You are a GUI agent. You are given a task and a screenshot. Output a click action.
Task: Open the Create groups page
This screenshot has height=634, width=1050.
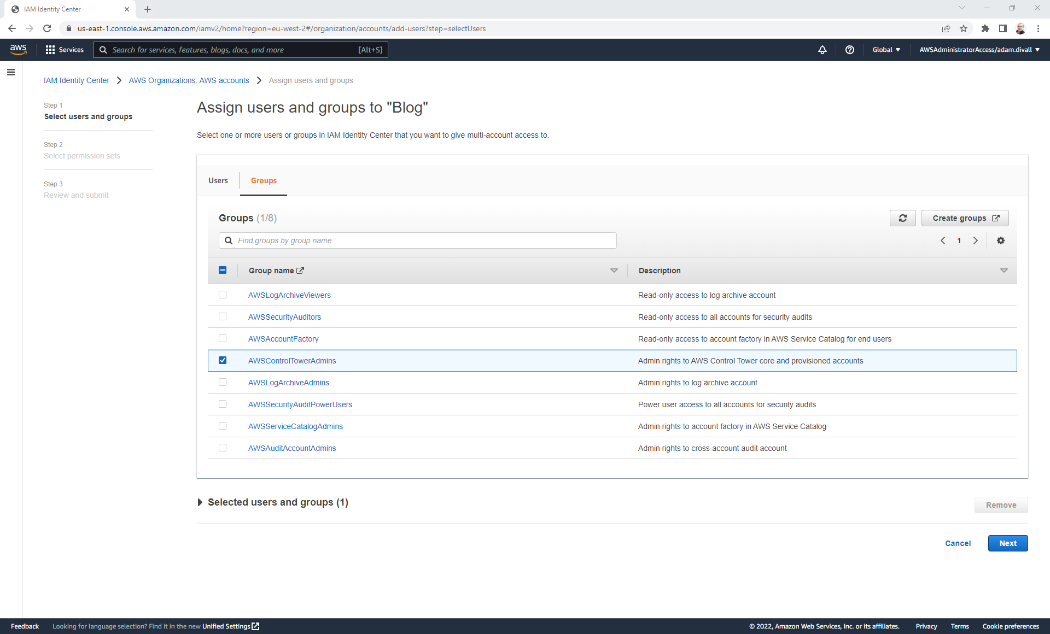(964, 218)
